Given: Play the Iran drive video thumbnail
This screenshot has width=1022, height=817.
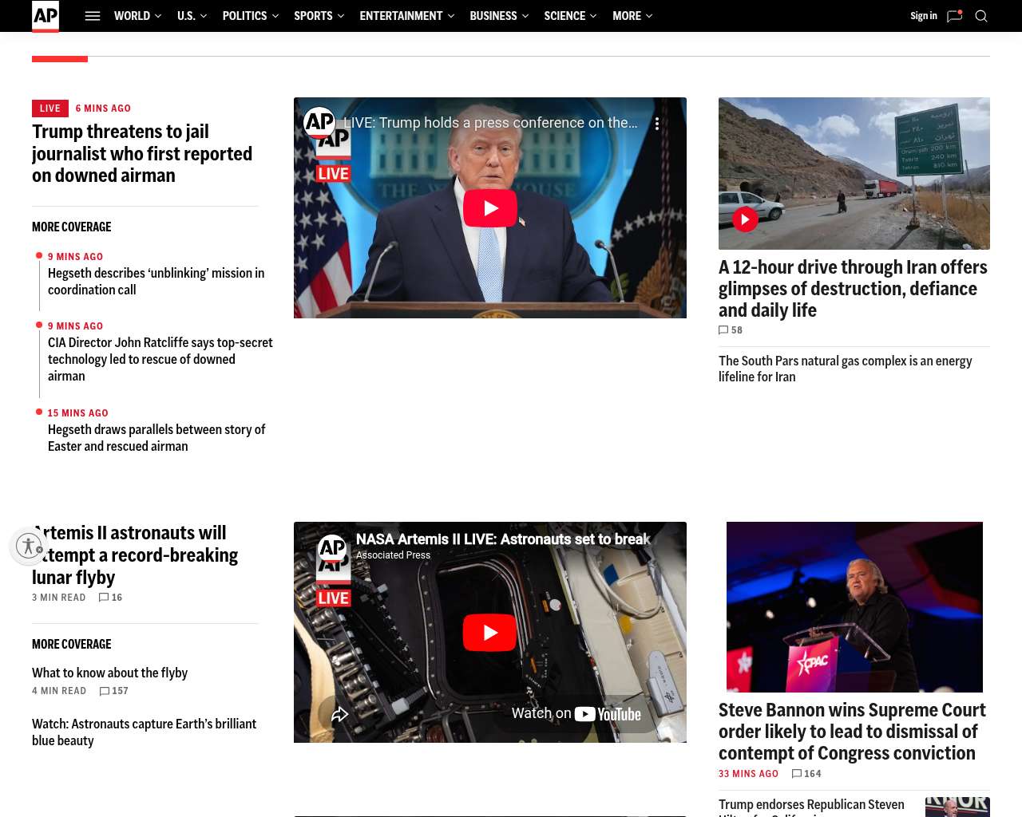Looking at the screenshot, I should pos(745,219).
